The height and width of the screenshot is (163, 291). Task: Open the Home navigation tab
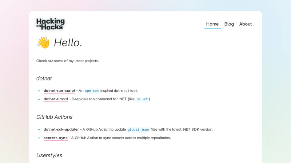coord(212,24)
